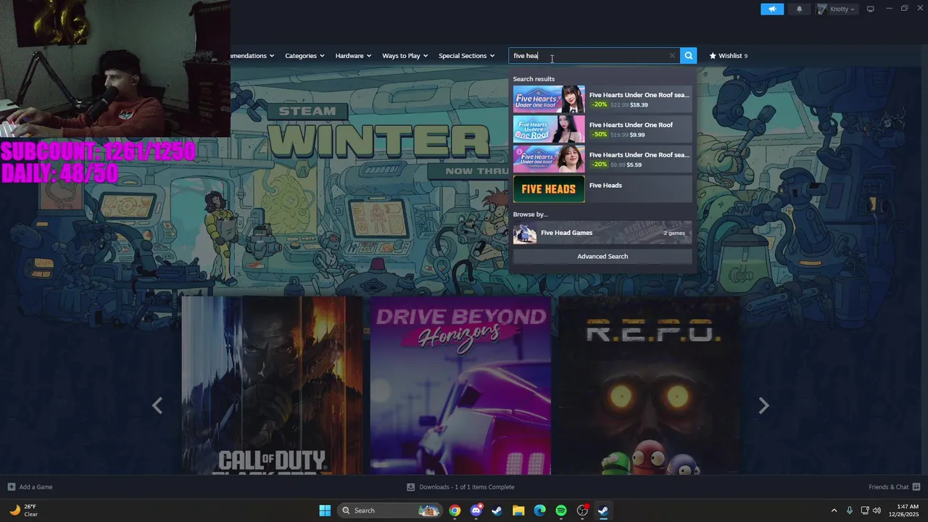Switch to Big Picture mode monitor icon

point(871,9)
